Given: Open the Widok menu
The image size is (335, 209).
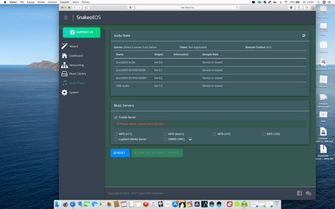Looking at the screenshot, I should (41, 2).
